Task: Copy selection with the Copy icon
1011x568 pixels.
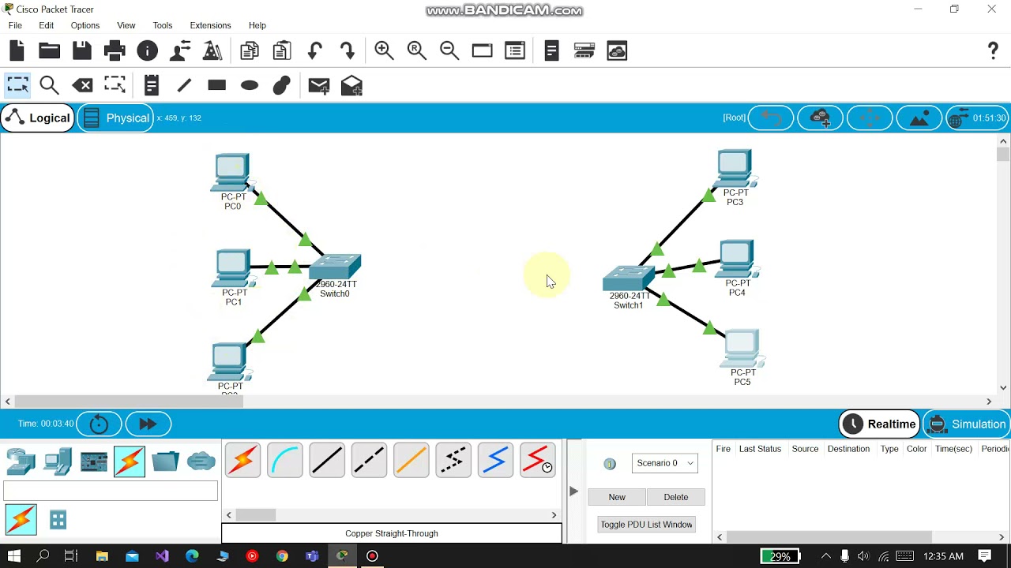Action: 250,50
